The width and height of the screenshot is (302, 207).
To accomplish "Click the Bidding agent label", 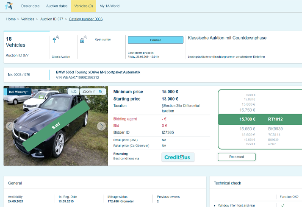I will point(125,119).
